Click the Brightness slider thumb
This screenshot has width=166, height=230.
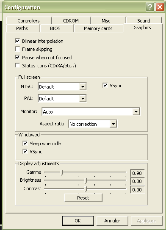tap(86, 181)
